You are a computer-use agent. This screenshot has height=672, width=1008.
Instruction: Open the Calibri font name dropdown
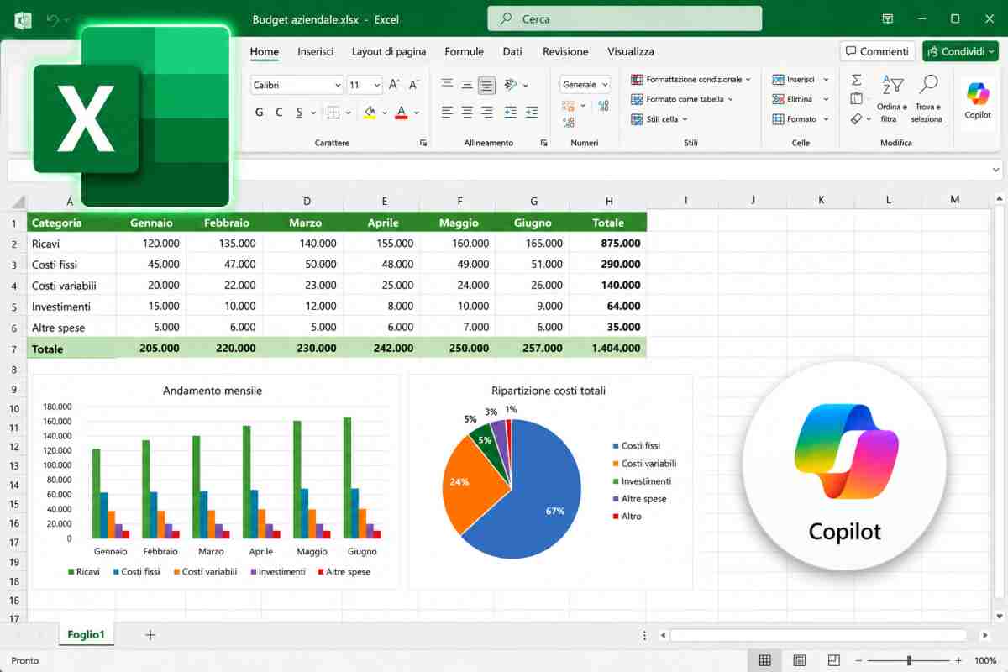tap(297, 85)
